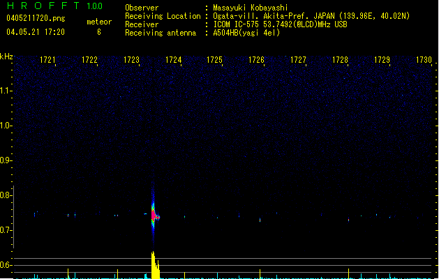This screenshot has height=279, width=439.
Task: Click the observer name Masayuki Kobayashi
Action: [x=252, y=8]
